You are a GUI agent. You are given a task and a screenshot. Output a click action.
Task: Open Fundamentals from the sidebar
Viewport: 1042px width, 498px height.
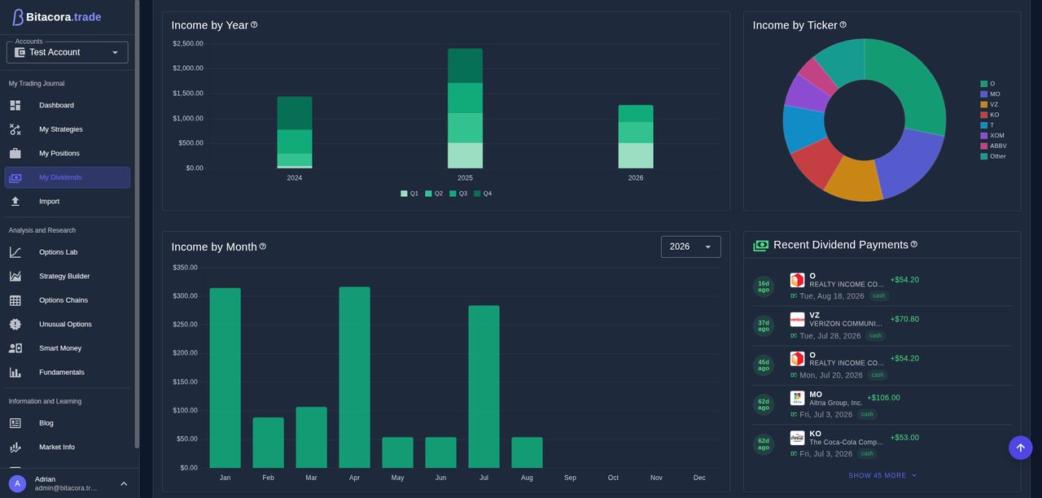click(x=68, y=372)
